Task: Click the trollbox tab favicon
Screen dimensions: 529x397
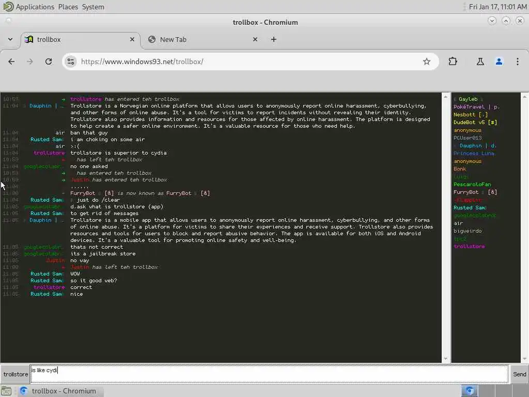Action: click(29, 39)
